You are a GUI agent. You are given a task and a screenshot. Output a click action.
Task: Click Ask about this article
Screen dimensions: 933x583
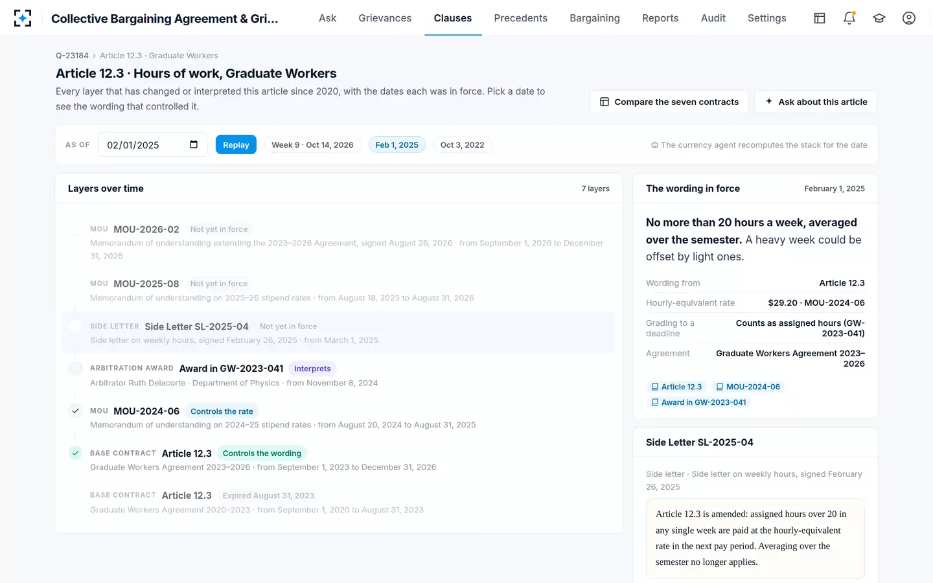coord(816,102)
